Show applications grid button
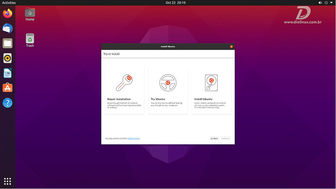 7,181
